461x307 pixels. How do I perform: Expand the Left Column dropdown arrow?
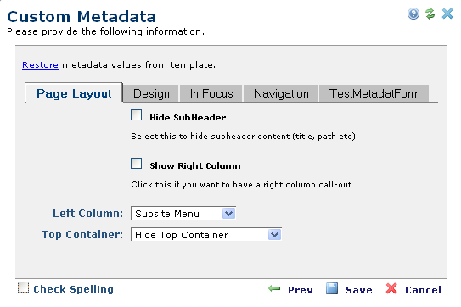(x=228, y=213)
